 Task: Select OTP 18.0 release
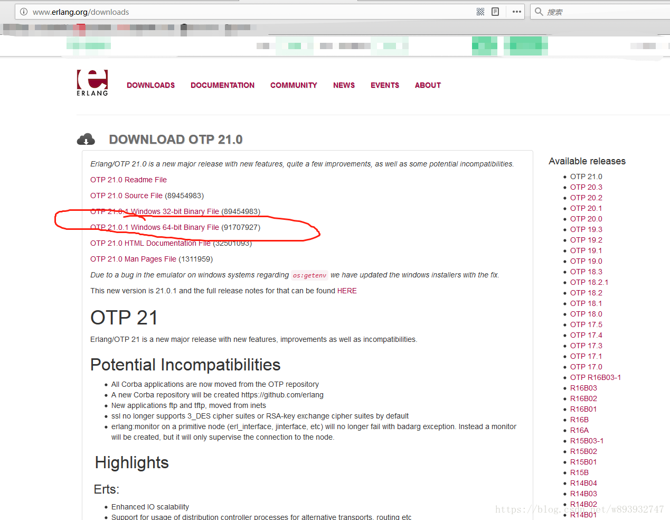(586, 314)
